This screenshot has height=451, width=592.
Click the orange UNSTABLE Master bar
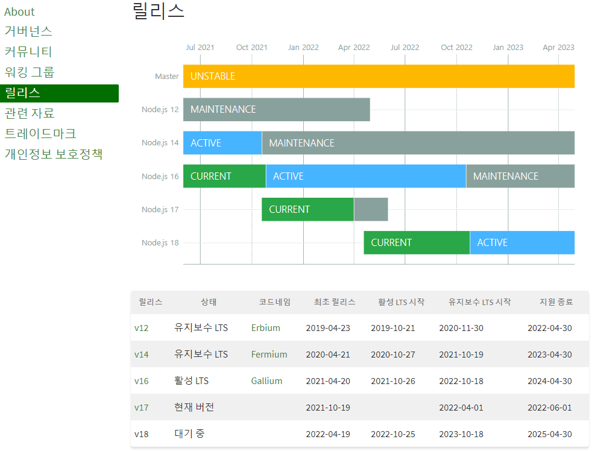click(x=379, y=77)
